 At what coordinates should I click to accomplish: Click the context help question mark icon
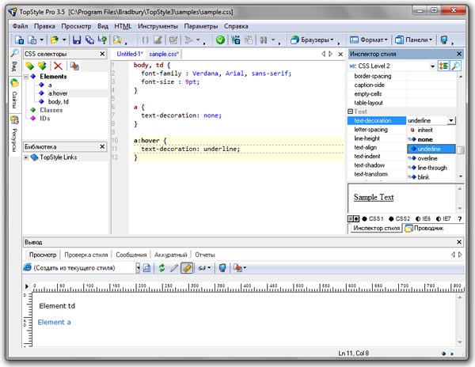tap(102, 40)
